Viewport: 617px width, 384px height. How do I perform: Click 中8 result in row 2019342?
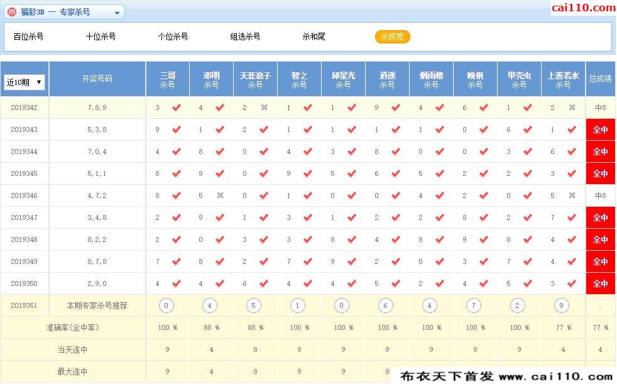click(x=601, y=107)
